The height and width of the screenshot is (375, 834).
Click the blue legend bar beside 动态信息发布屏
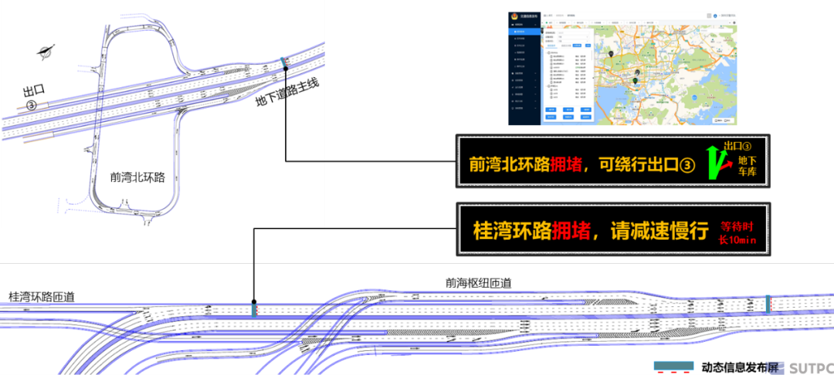coord(673,366)
